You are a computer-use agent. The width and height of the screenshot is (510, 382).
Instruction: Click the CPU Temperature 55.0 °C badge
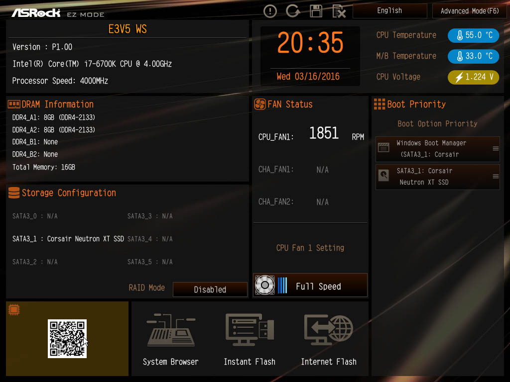(473, 35)
